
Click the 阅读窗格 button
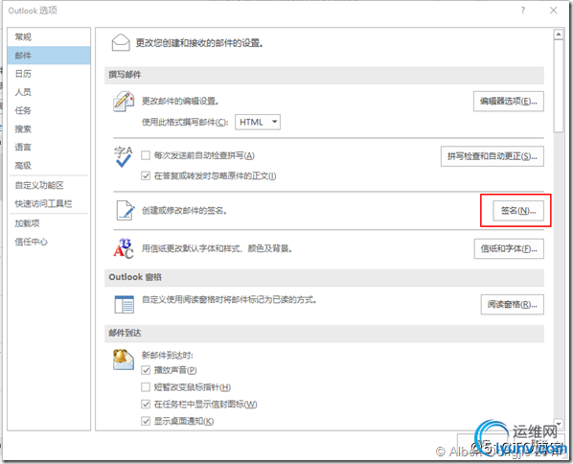click(x=512, y=304)
